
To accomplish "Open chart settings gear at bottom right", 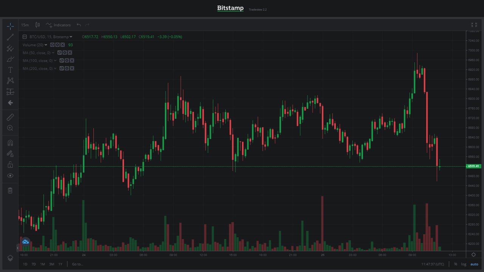I will click(473, 255).
